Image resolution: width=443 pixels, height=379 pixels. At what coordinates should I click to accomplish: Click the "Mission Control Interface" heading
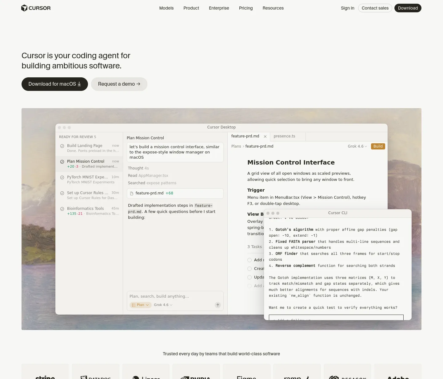[x=291, y=162]
